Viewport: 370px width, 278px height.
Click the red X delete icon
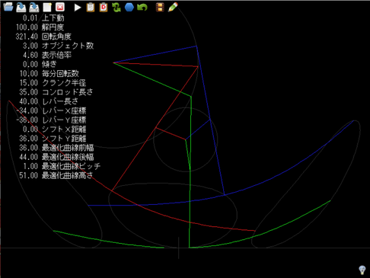60,7
